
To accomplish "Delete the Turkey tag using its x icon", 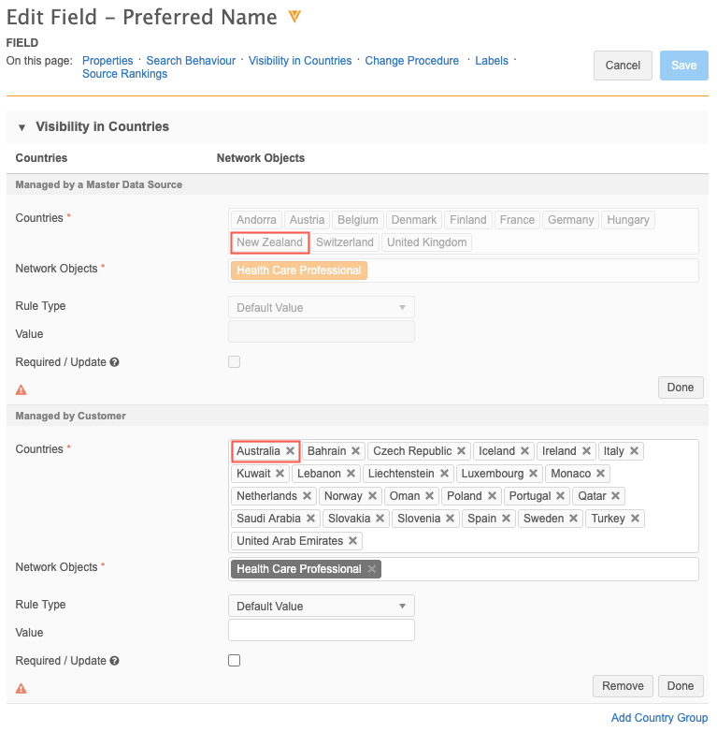I will [635, 519].
